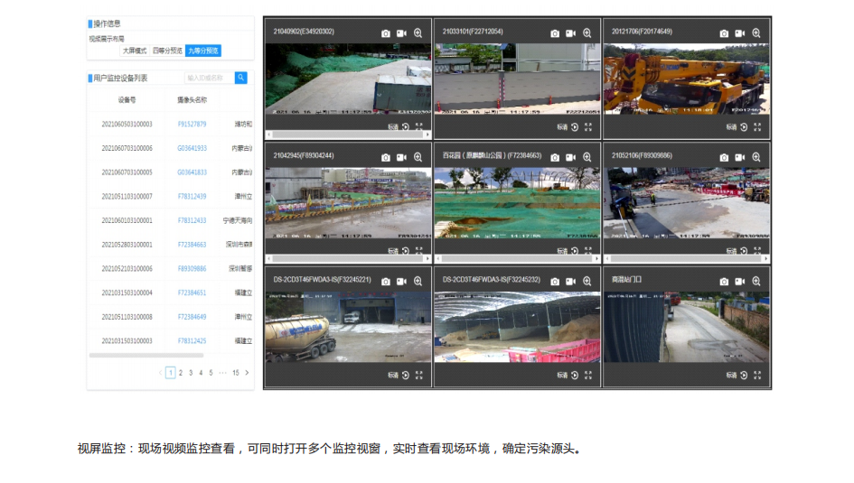Expand 21033101(F22712054) feed to fullscreen
The image size is (854, 483).
pos(588,126)
